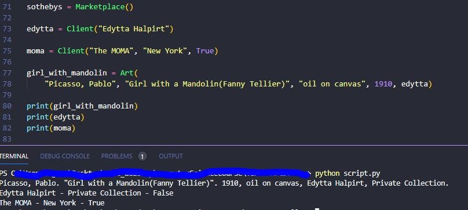This screenshot has height=210, width=468.
Task: Click the True argument on line 75
Action: 205,51
